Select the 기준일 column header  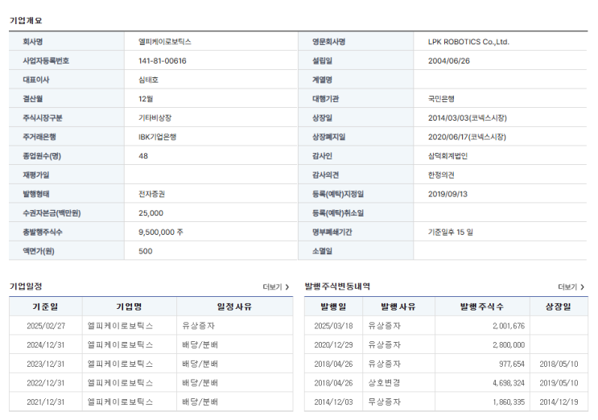pyautogui.click(x=45, y=307)
